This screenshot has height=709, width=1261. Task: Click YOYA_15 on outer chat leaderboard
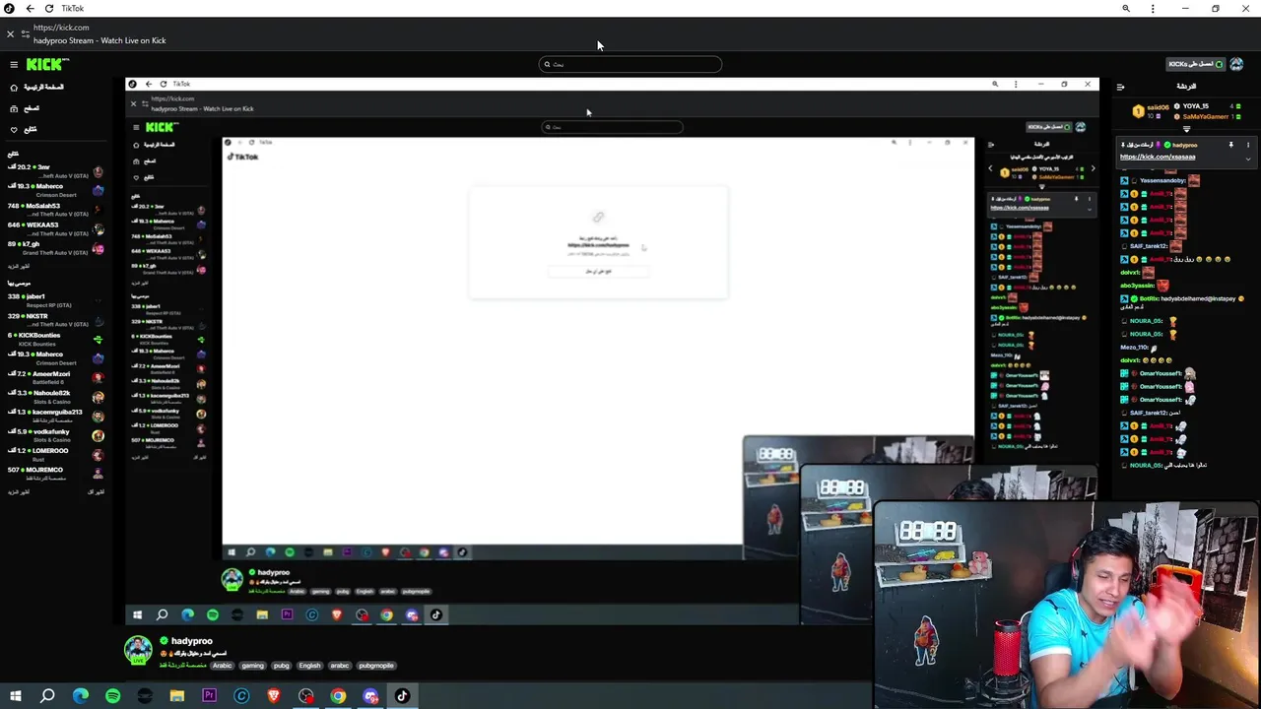1195,105
